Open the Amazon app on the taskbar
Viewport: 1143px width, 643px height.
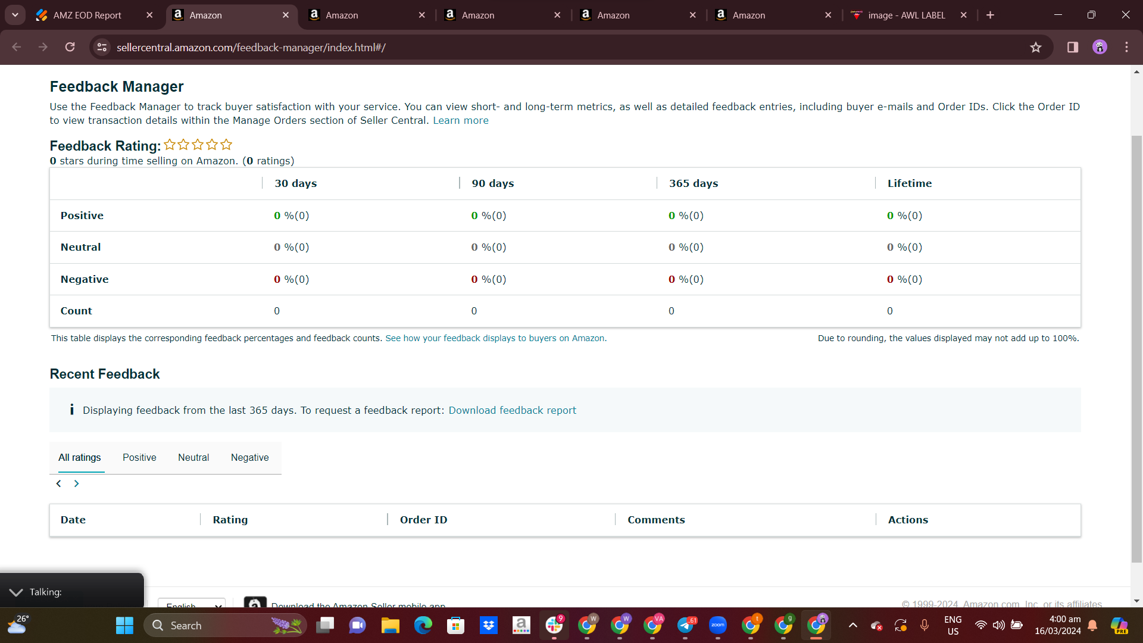521,625
